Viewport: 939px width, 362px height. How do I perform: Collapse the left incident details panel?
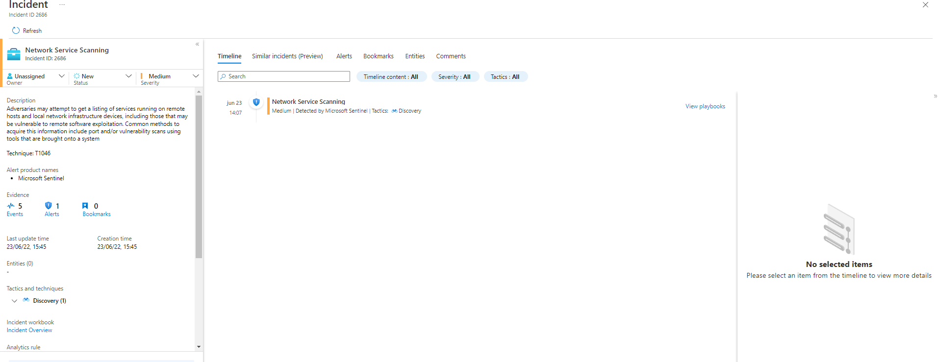point(197,44)
